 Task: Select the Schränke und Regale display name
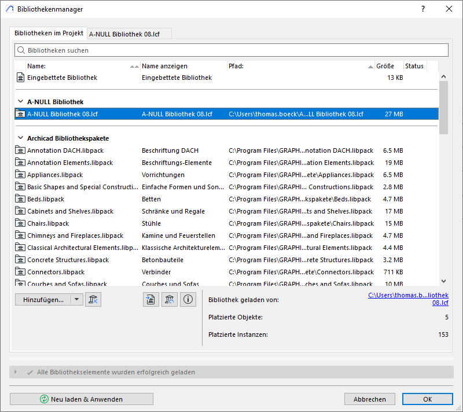[173, 211]
